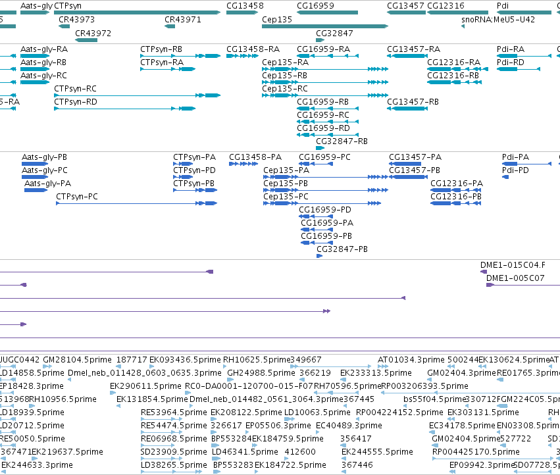Viewport: 560px width, 475px height.
Task: Select EST EK244555.5prime
Action: (377, 452)
